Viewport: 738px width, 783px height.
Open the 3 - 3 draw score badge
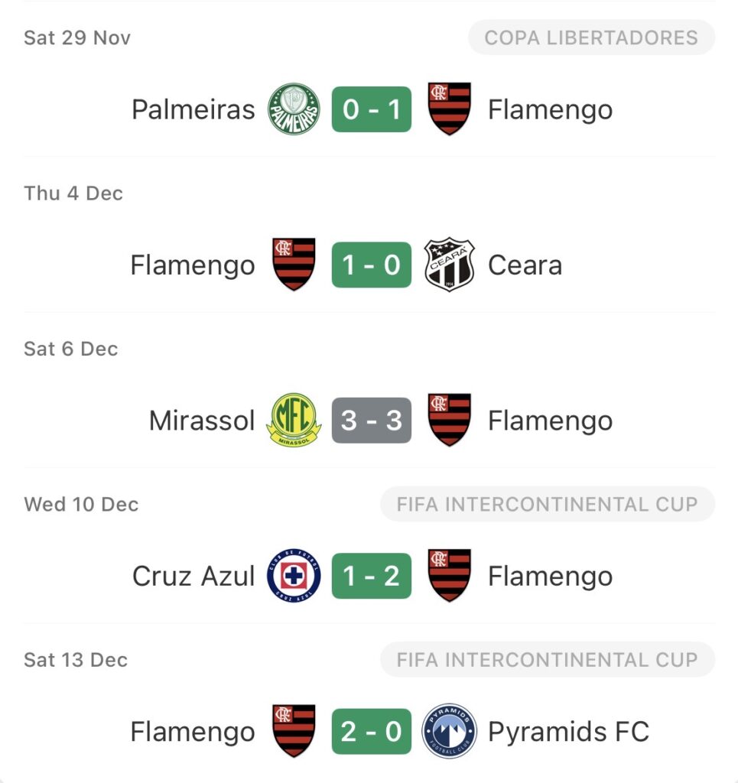tap(372, 421)
